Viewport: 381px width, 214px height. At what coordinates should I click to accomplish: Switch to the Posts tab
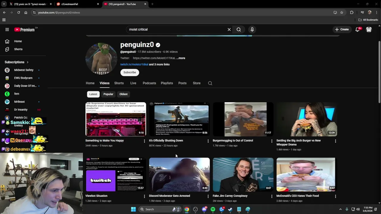coord(182,83)
